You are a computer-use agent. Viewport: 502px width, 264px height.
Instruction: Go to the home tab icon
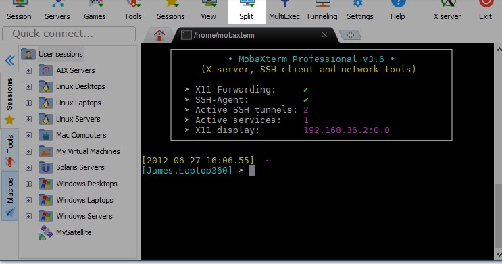159,35
